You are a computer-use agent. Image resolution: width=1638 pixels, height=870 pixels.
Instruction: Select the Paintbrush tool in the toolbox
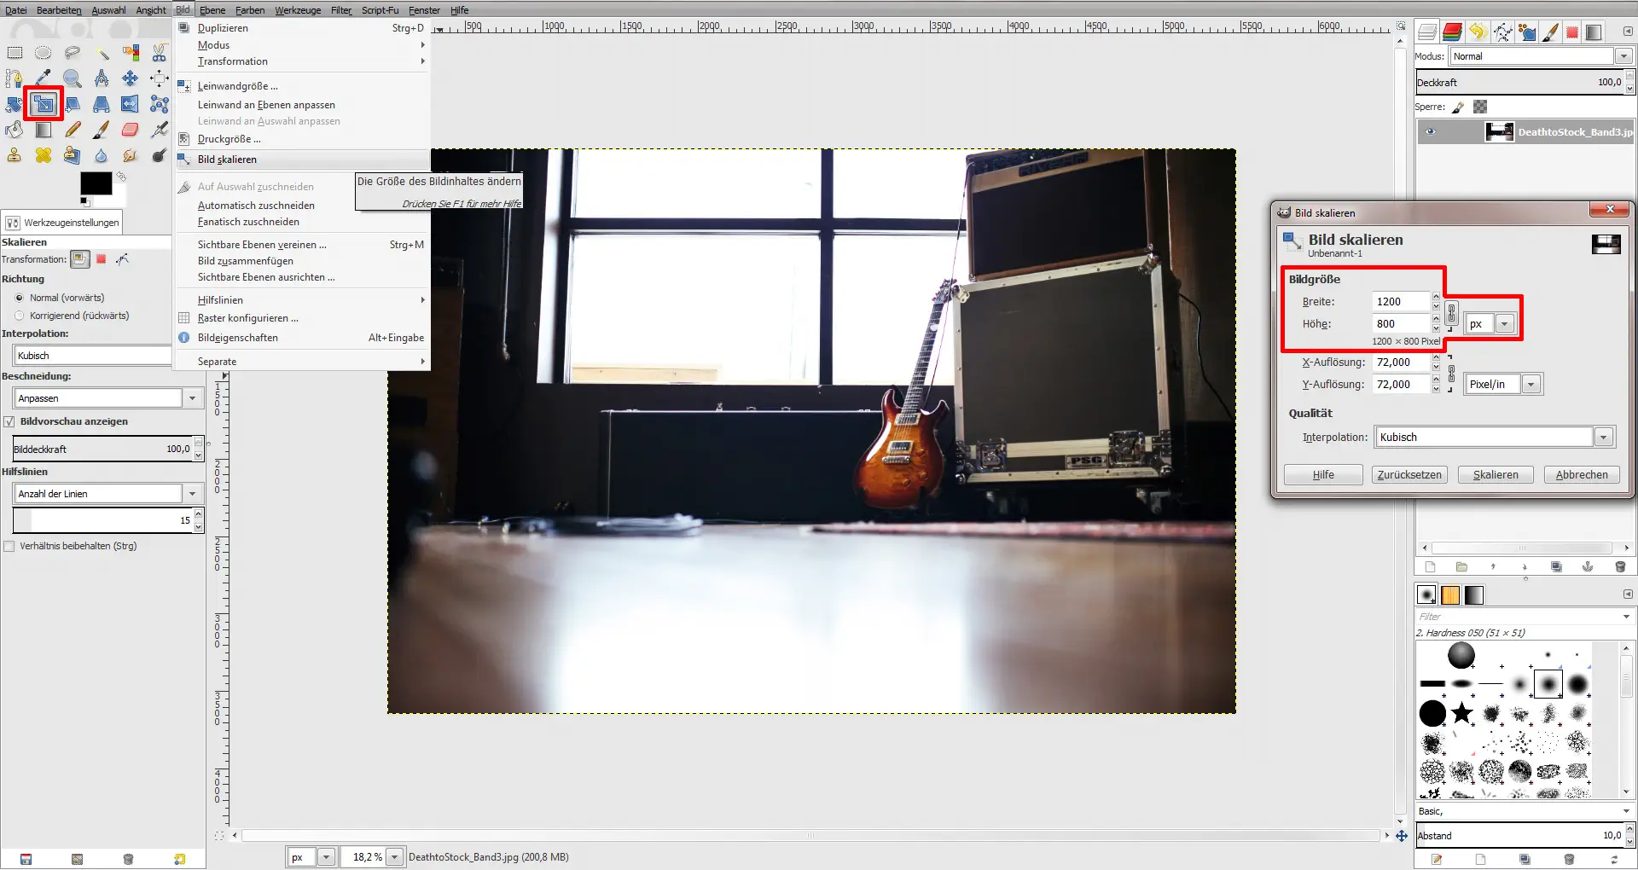click(102, 130)
